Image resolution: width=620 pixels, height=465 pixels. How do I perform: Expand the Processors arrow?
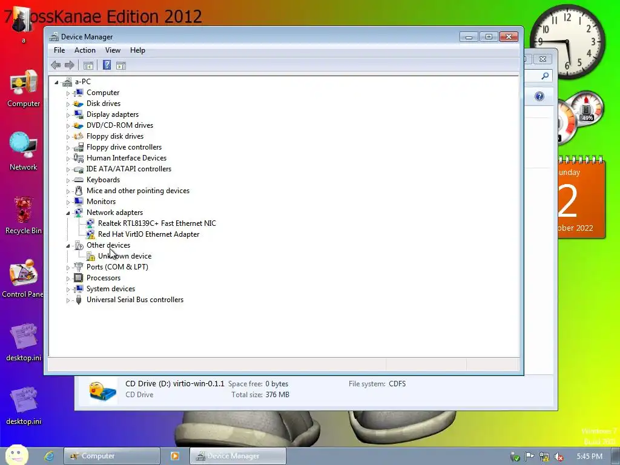68,279
